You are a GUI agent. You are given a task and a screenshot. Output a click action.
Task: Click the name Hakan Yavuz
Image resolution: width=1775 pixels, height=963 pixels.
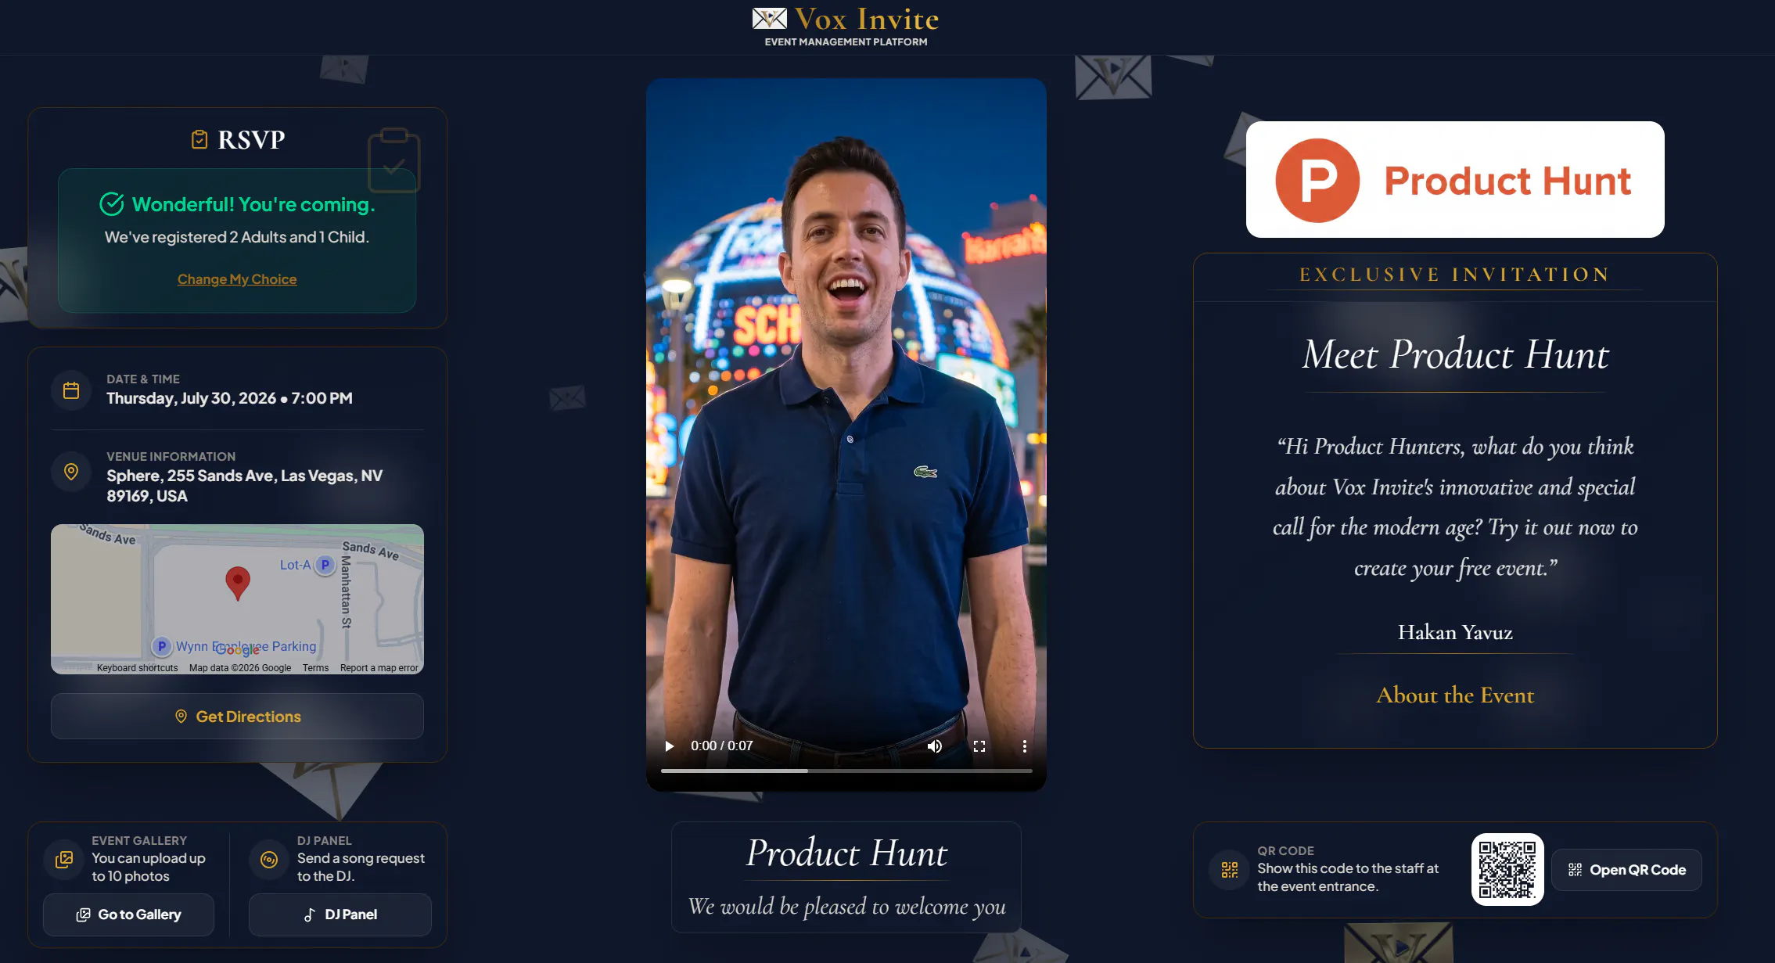1455,632
